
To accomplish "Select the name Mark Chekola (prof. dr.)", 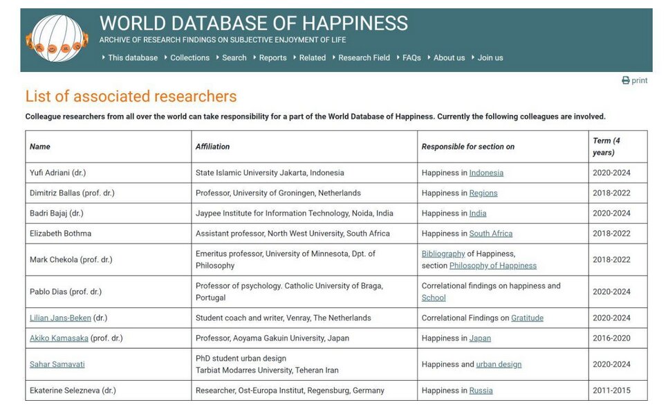I will pyautogui.click(x=71, y=260).
